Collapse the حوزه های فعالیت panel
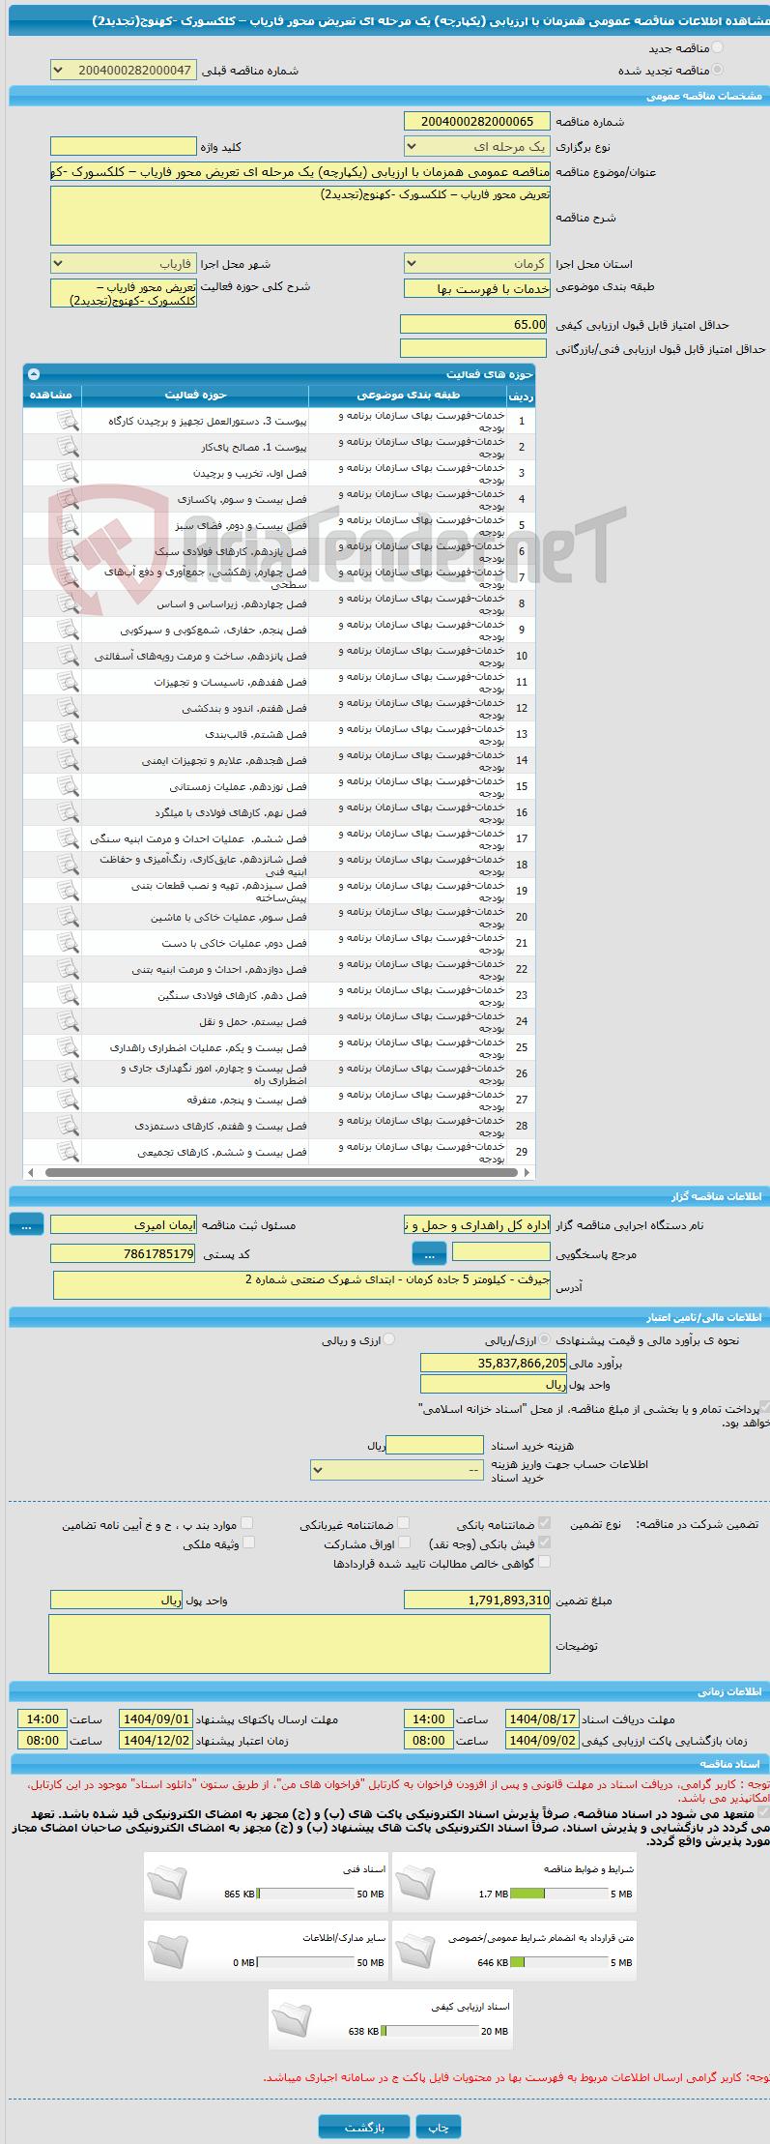Viewport: 770px width, 2144px height. (x=34, y=373)
